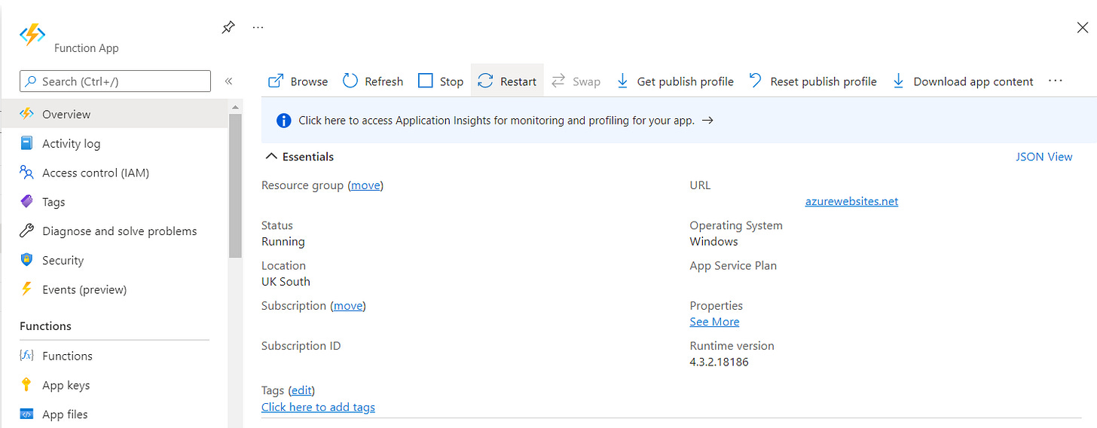
Task: Click the Diagnose wrench icon
Action: coord(26,231)
